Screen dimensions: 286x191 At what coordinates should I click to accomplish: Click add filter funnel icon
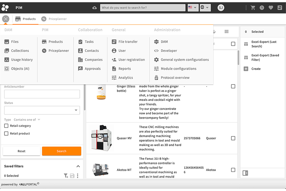pyautogui.click(x=66, y=176)
